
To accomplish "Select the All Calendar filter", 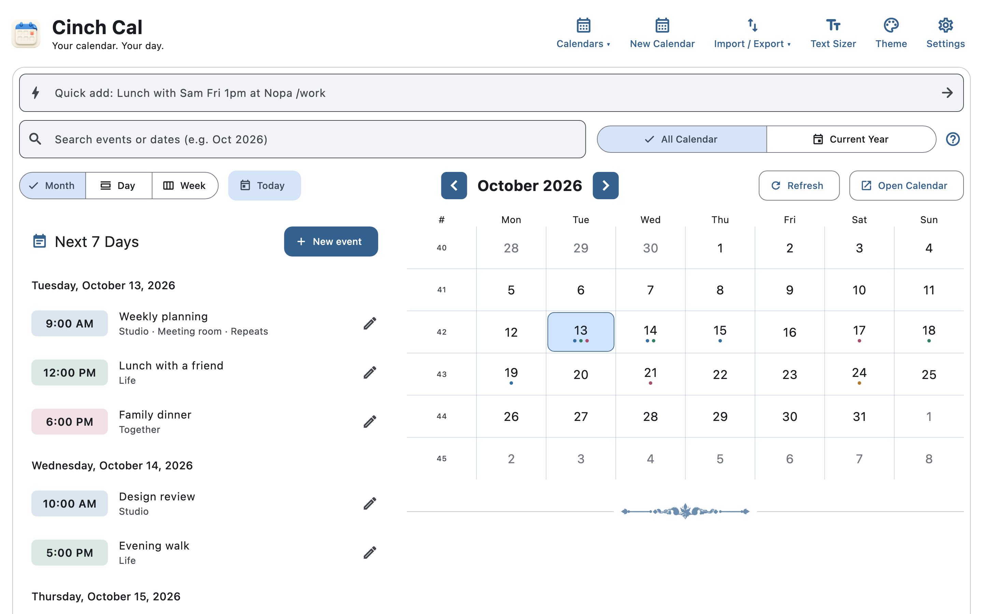I will (682, 139).
